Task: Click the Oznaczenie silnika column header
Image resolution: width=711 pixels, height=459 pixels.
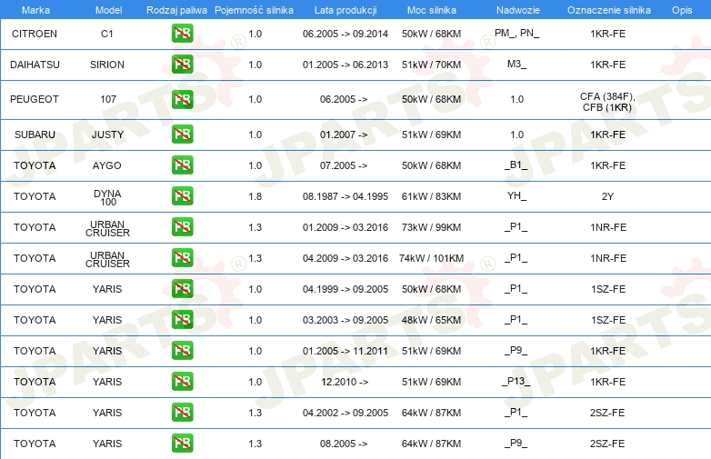Action: click(x=608, y=10)
